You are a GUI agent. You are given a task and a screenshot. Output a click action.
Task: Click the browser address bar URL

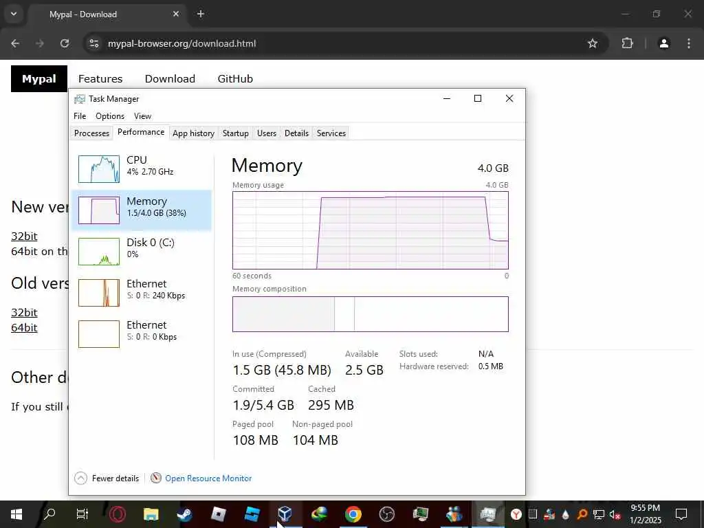pos(181,43)
